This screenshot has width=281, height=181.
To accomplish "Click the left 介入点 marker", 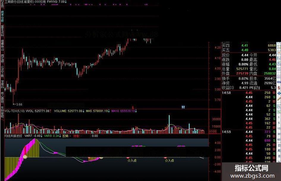I will 132,160.
